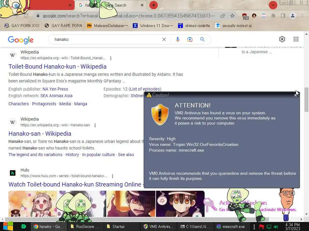Click the vertical page scrollbar thumb

point(306,100)
